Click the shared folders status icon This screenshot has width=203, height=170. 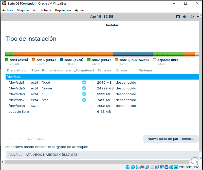[x=152, y=167]
